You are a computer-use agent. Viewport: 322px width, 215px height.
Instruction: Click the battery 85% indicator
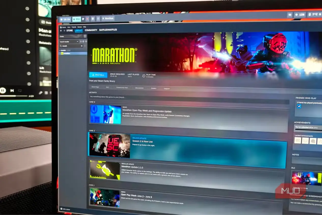[77, 19]
